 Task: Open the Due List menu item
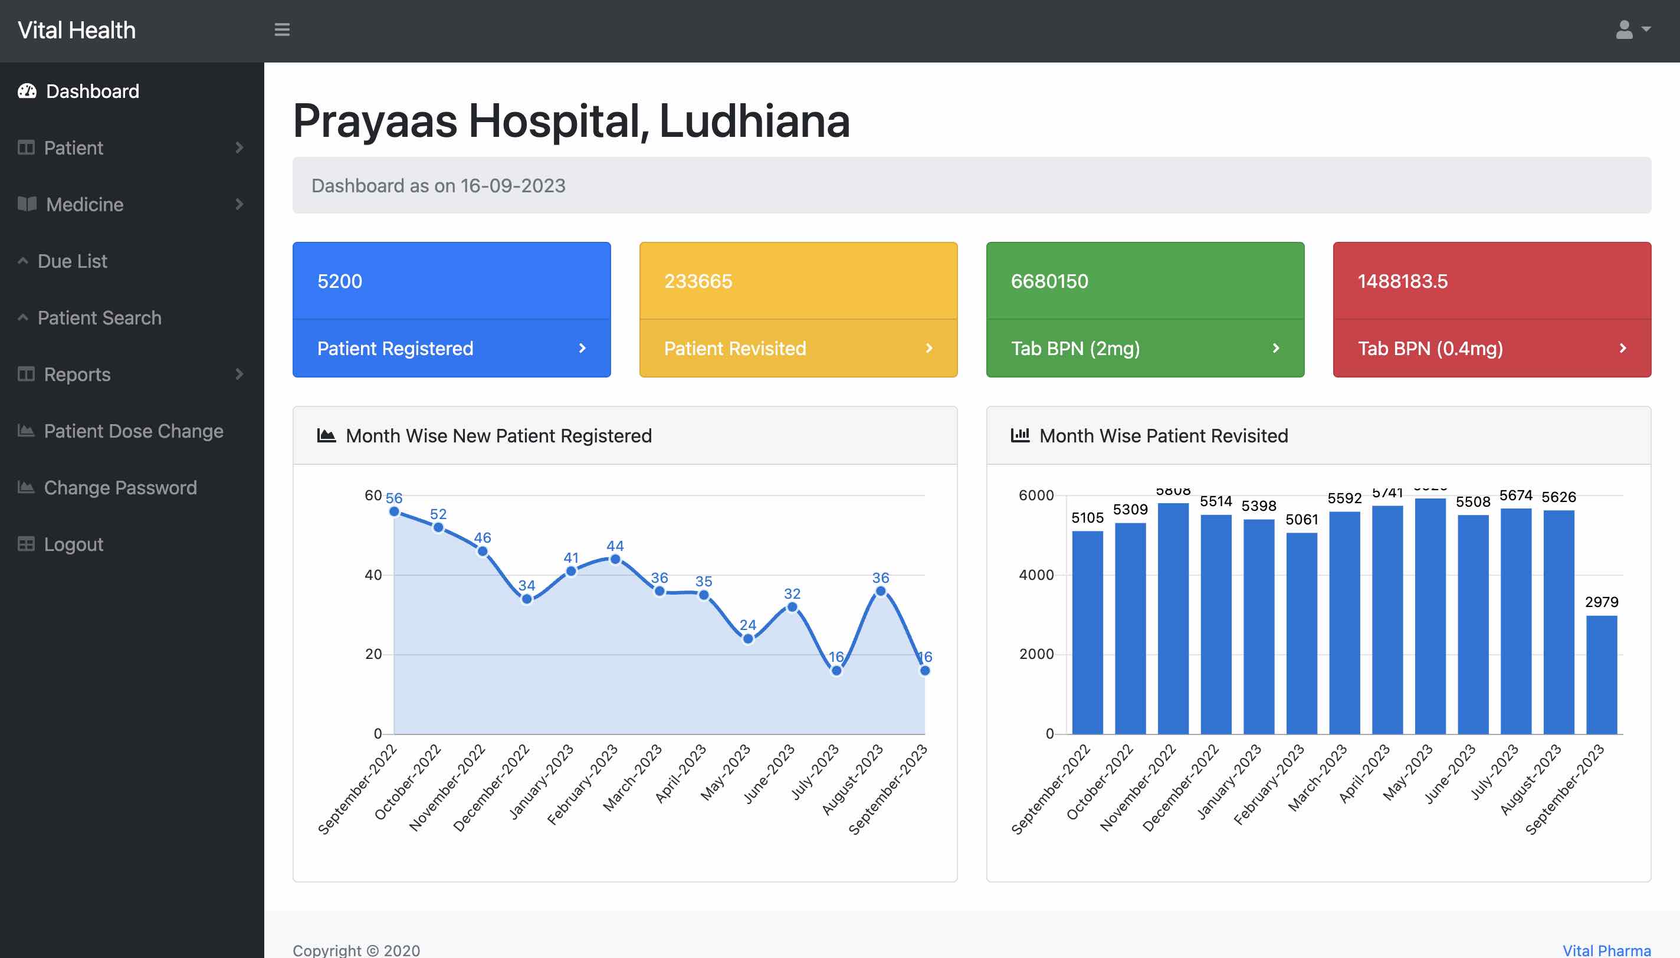pos(73,261)
